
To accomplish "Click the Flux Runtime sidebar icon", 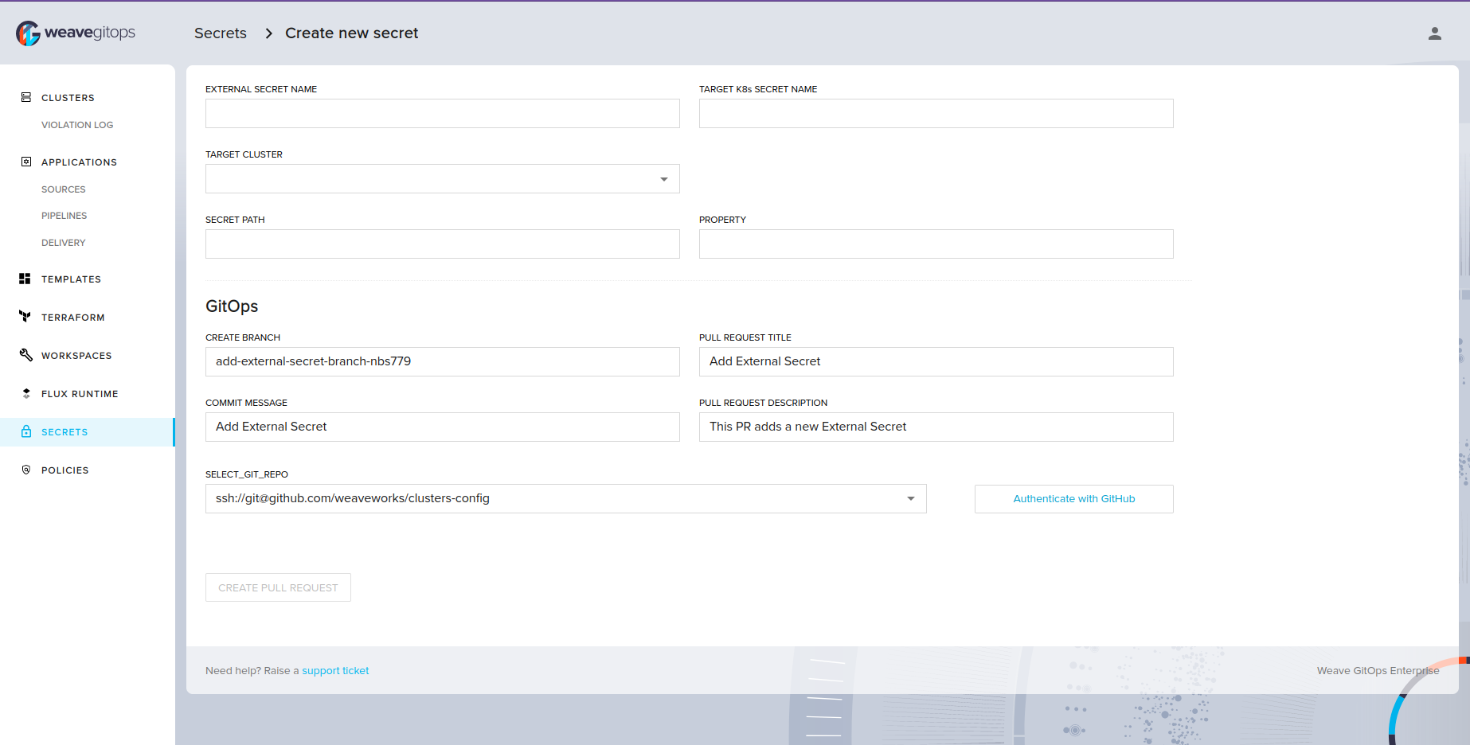I will (x=26, y=393).
